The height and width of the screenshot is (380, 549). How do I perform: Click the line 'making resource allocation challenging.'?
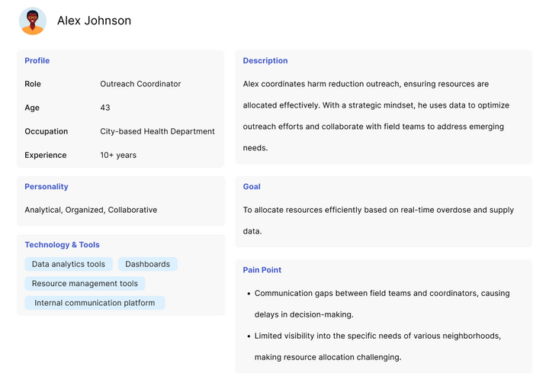tap(328, 358)
